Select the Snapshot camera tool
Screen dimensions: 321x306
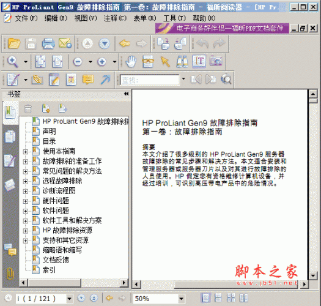[x=216, y=61]
